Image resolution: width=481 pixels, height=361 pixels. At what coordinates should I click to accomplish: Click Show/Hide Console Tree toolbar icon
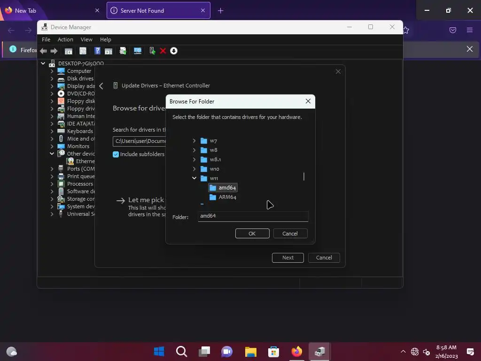[x=69, y=51]
